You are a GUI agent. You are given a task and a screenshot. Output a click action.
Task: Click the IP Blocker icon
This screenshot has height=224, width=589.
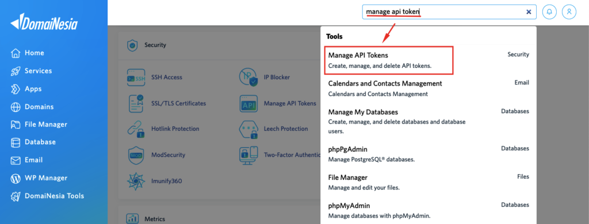pos(248,78)
